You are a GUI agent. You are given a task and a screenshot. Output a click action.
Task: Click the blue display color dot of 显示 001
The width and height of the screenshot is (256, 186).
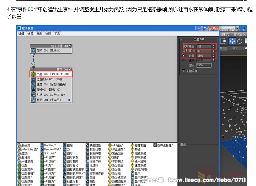coord(69,100)
